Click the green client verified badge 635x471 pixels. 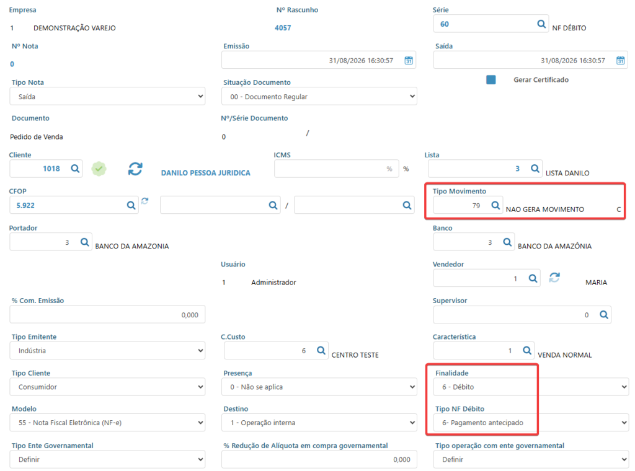pos(99,169)
